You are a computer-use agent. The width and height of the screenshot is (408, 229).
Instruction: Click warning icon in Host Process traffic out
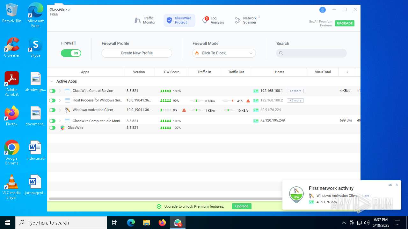(x=248, y=101)
